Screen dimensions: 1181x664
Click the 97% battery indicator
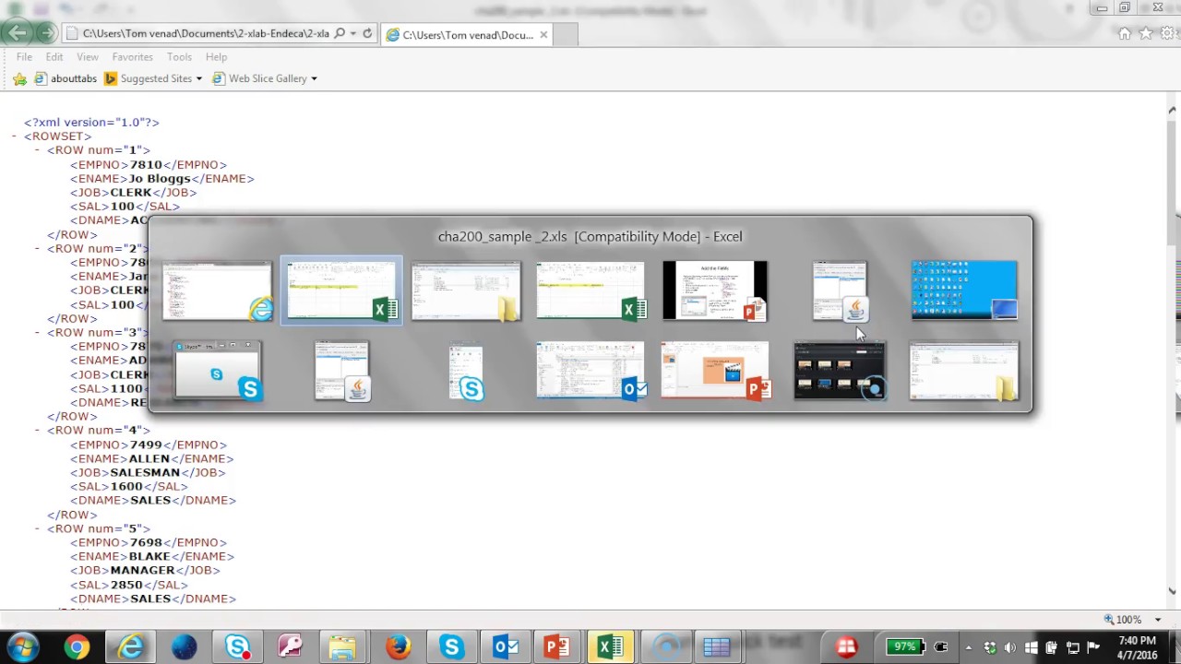coord(905,647)
